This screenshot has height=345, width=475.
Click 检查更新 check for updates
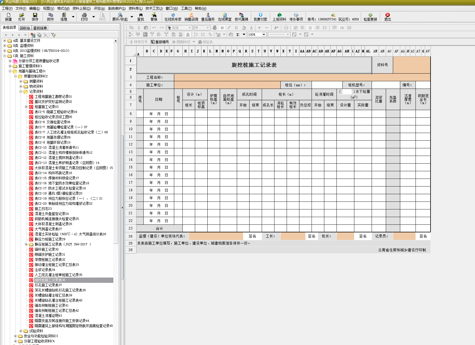[370, 17]
